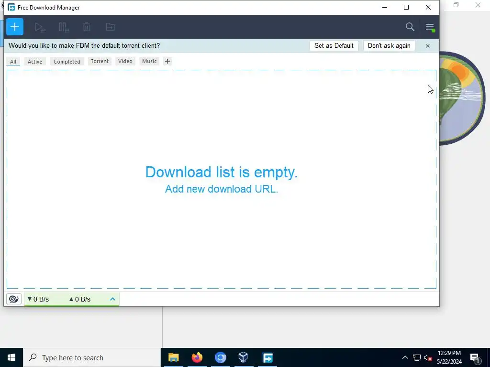Show the Video tab
The height and width of the screenshot is (367, 490).
coord(125,61)
